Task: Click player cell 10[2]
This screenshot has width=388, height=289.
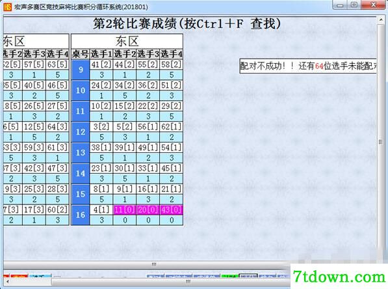Action: [101, 106]
